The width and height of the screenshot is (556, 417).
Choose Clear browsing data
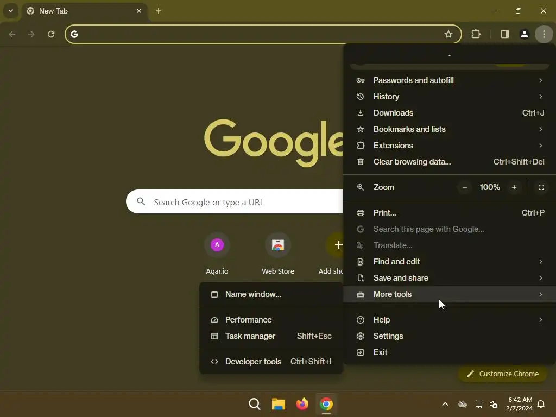[449, 162]
